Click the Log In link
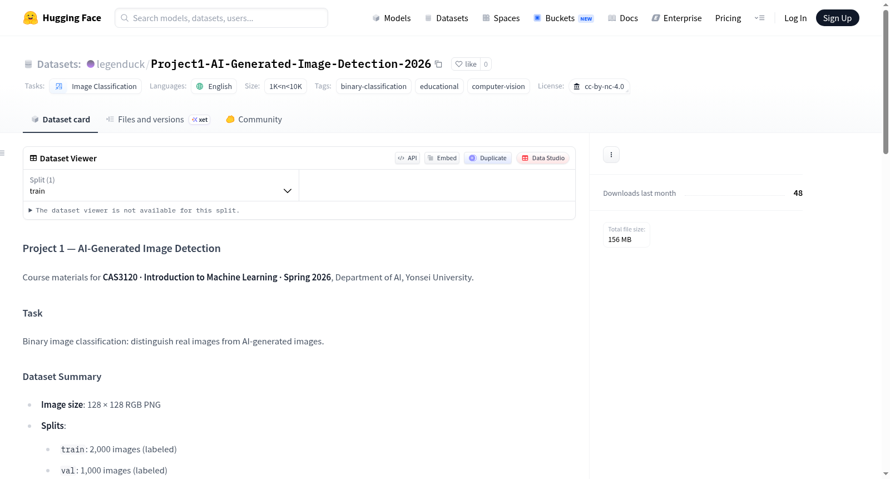This screenshot has height=479, width=890. click(795, 18)
